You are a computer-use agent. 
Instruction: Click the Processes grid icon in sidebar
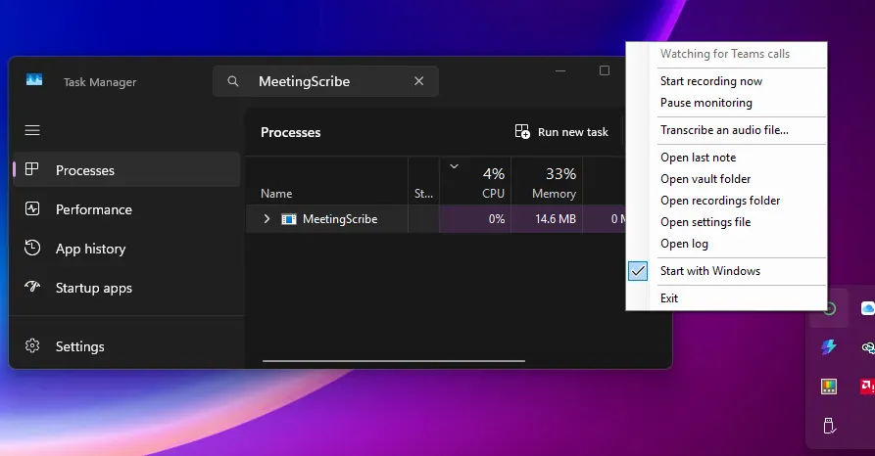31,169
